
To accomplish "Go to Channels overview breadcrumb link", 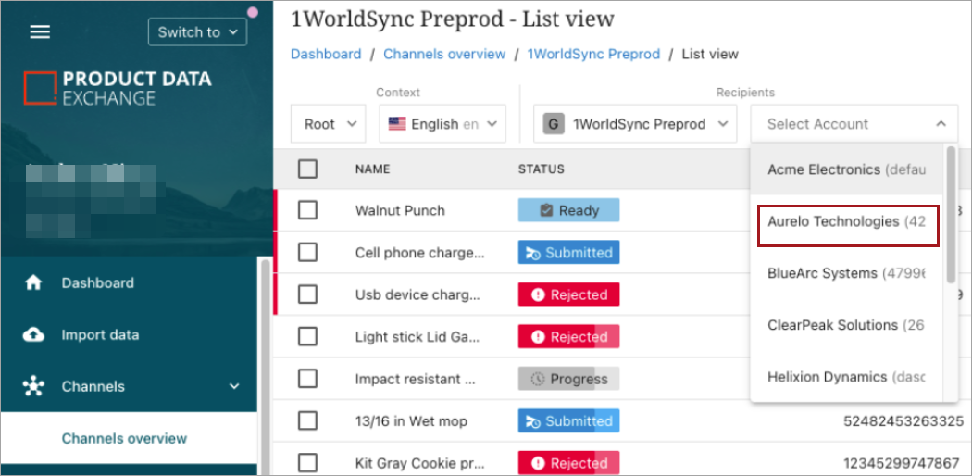I will (x=444, y=54).
